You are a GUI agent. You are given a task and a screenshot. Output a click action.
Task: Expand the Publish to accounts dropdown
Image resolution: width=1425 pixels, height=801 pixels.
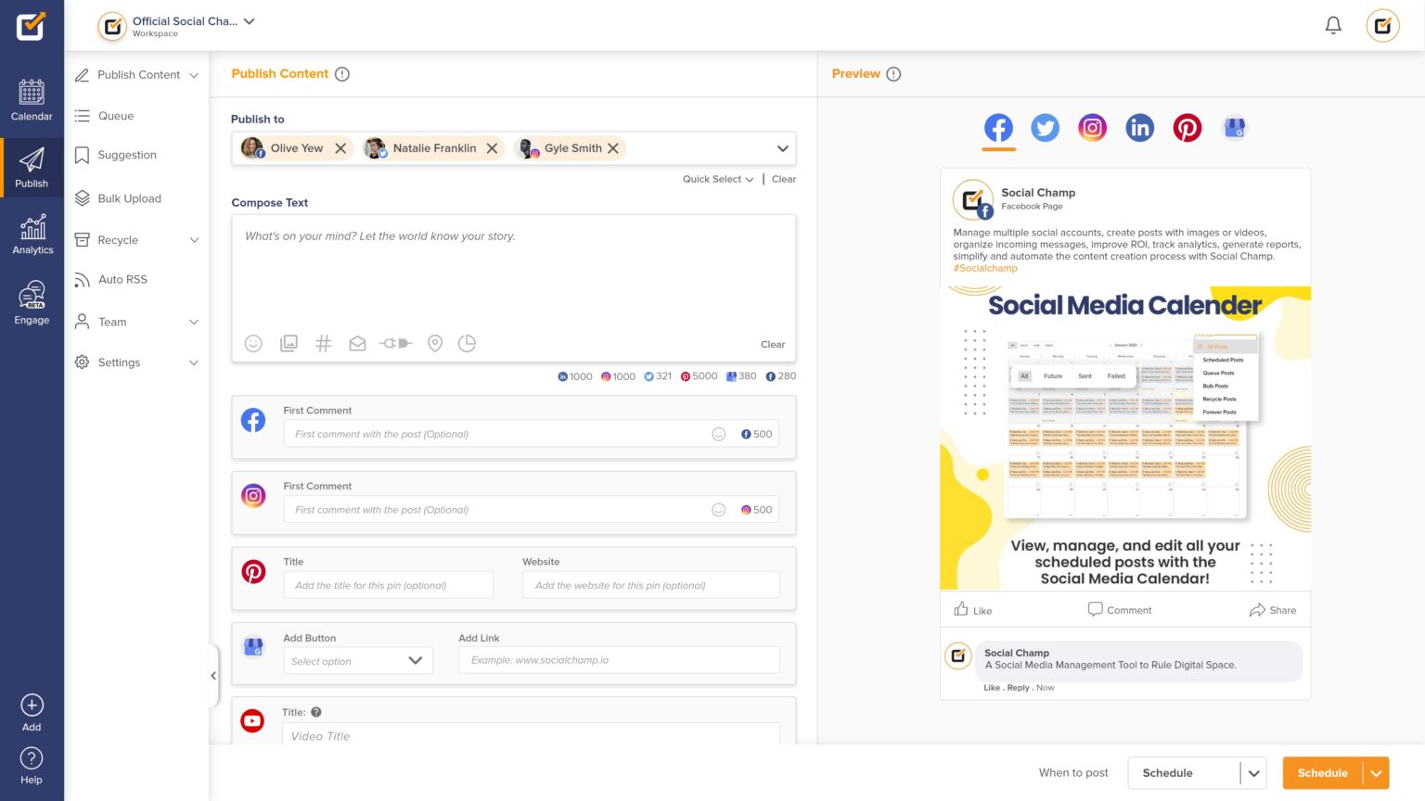(782, 148)
